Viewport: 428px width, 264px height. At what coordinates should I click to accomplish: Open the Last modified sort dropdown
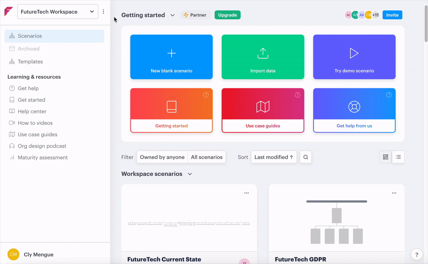(x=274, y=157)
